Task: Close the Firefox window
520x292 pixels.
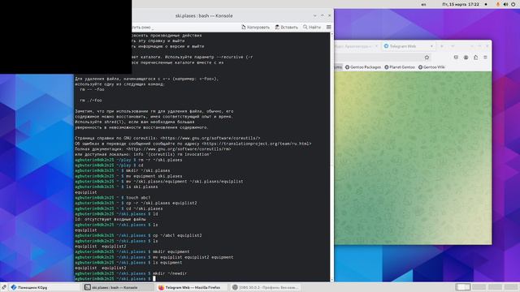Action: [487, 46]
